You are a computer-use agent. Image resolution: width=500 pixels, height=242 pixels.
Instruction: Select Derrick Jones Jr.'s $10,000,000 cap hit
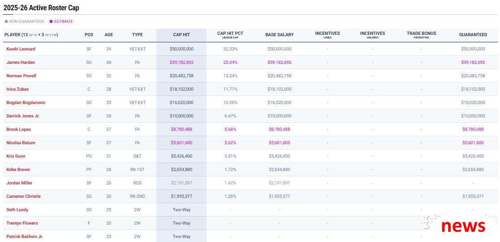point(181,116)
